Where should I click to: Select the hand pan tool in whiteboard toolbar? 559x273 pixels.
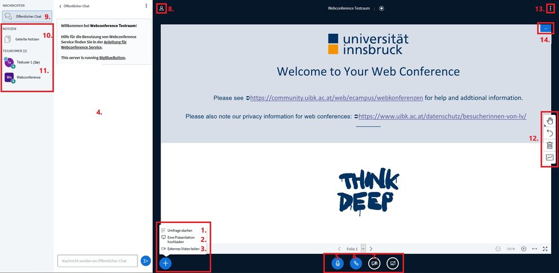[x=550, y=120]
